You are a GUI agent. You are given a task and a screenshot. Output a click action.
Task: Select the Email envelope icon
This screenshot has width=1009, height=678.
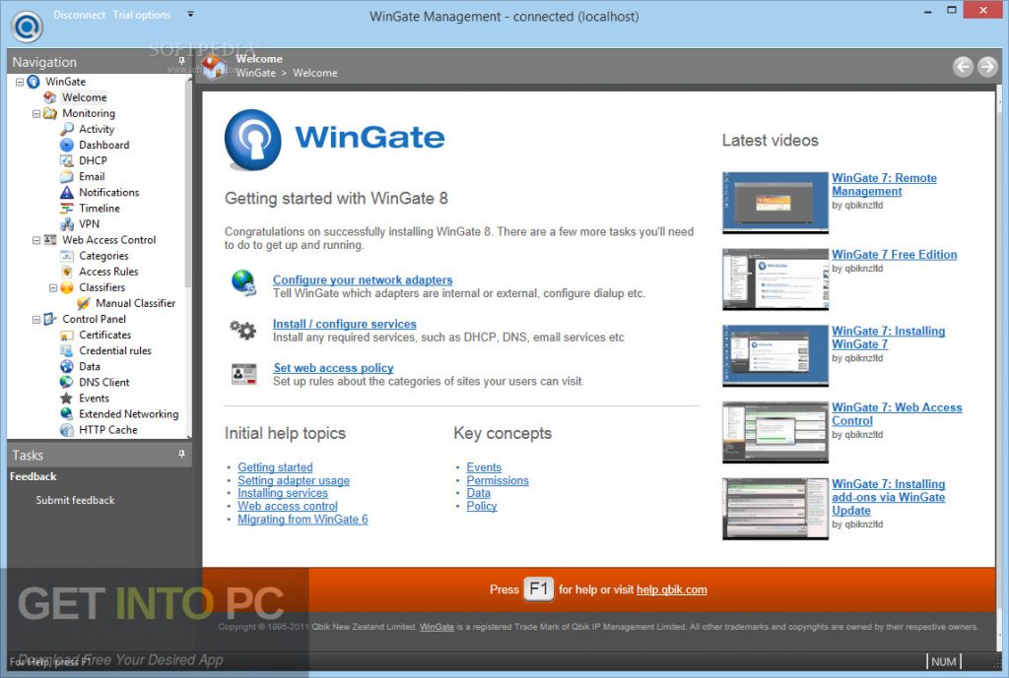click(x=66, y=177)
